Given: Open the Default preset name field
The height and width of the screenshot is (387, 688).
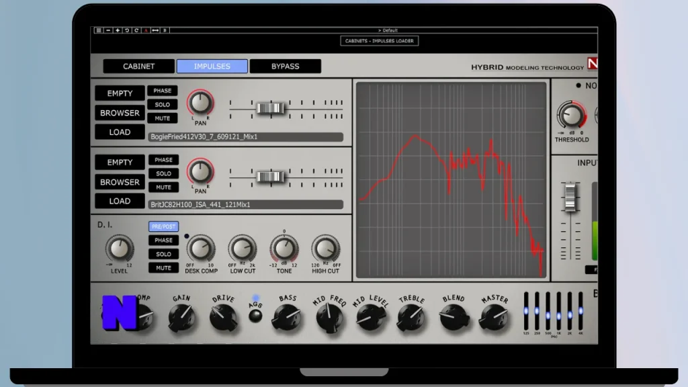Looking at the screenshot, I should pos(388,30).
